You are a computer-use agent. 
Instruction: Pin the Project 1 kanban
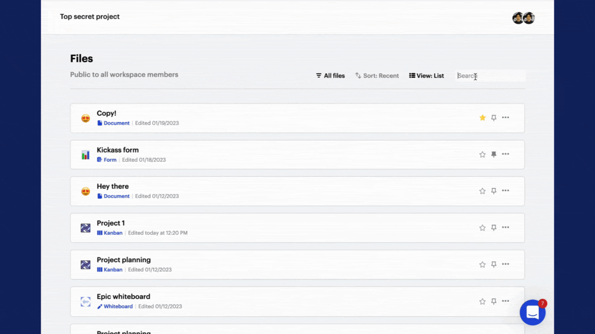[494, 228]
